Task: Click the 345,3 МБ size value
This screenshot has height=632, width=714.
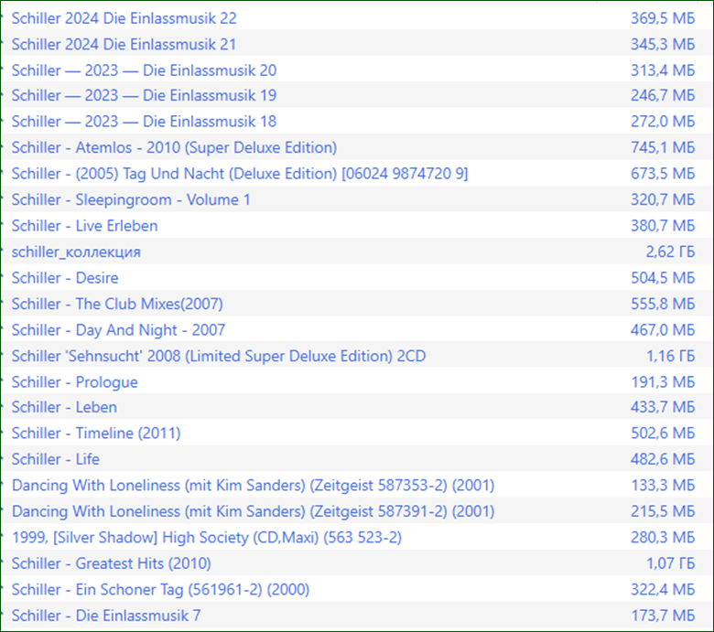Action: tap(663, 45)
